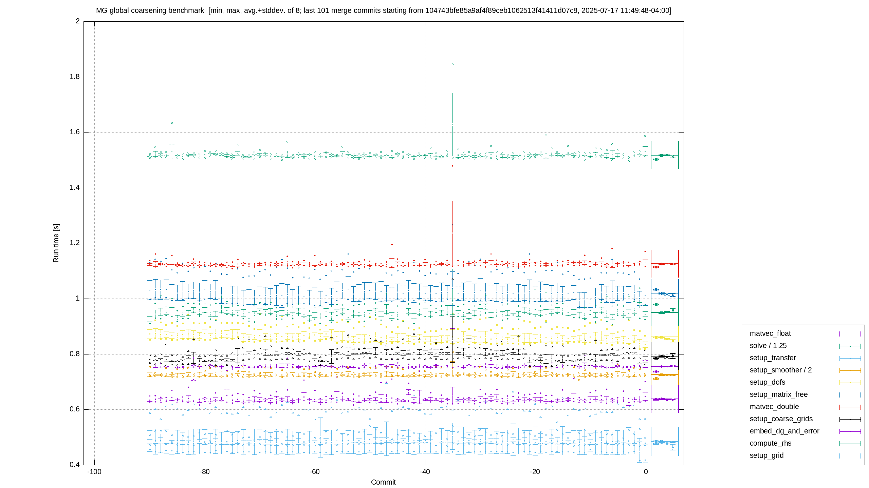
Task: Click the -80 x-axis tick label
Action: tap(204, 472)
